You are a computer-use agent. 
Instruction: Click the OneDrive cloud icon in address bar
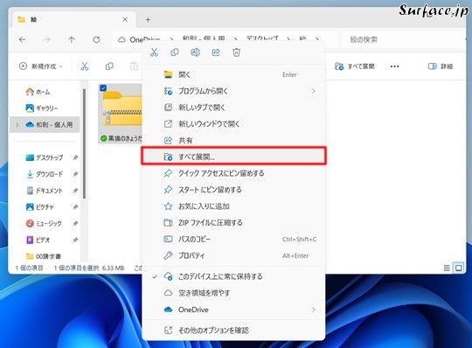[121, 39]
